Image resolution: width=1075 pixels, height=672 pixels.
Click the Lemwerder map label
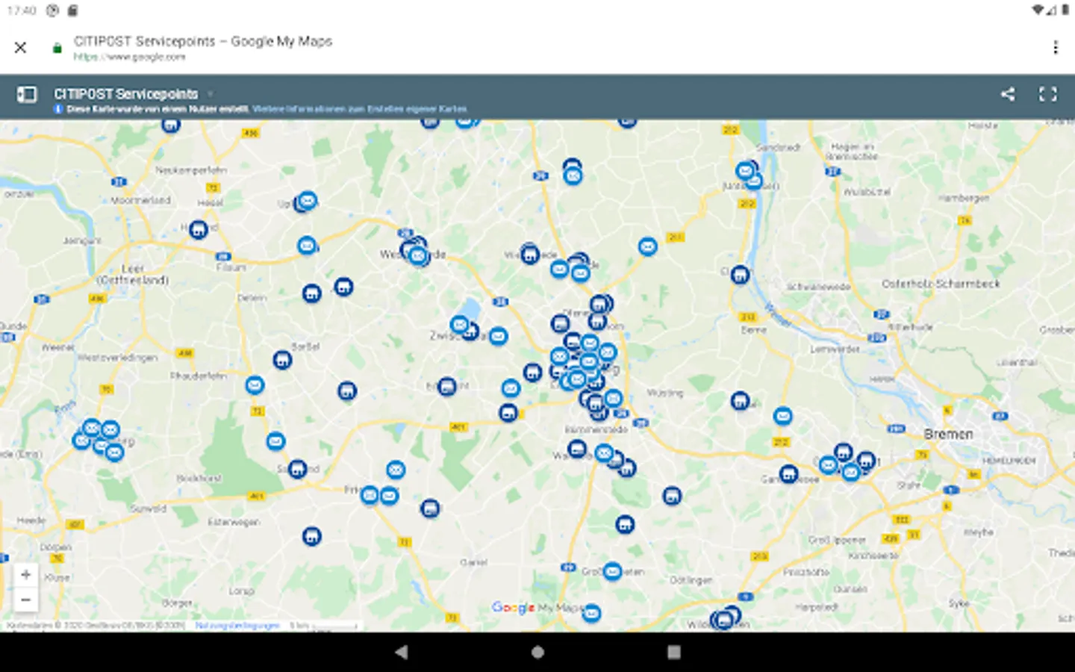835,349
